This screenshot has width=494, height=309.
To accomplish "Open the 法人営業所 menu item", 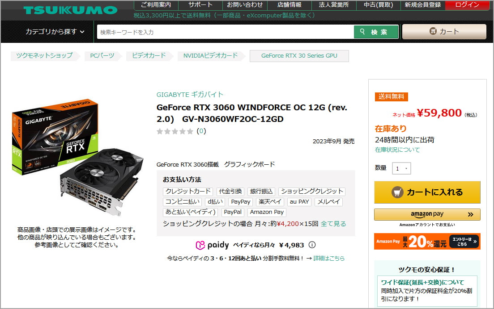I will pos(334,5).
